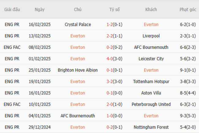This screenshot has width=199, height=133.
Task: Click Crystal Palace home team name
Action: click(78, 25)
